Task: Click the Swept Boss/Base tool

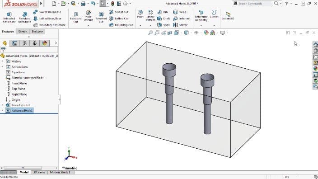Action: point(47,12)
